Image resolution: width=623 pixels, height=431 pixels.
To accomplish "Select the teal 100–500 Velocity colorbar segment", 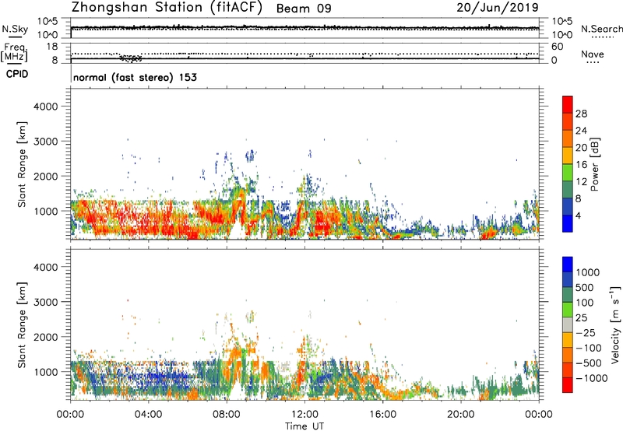I will point(568,295).
